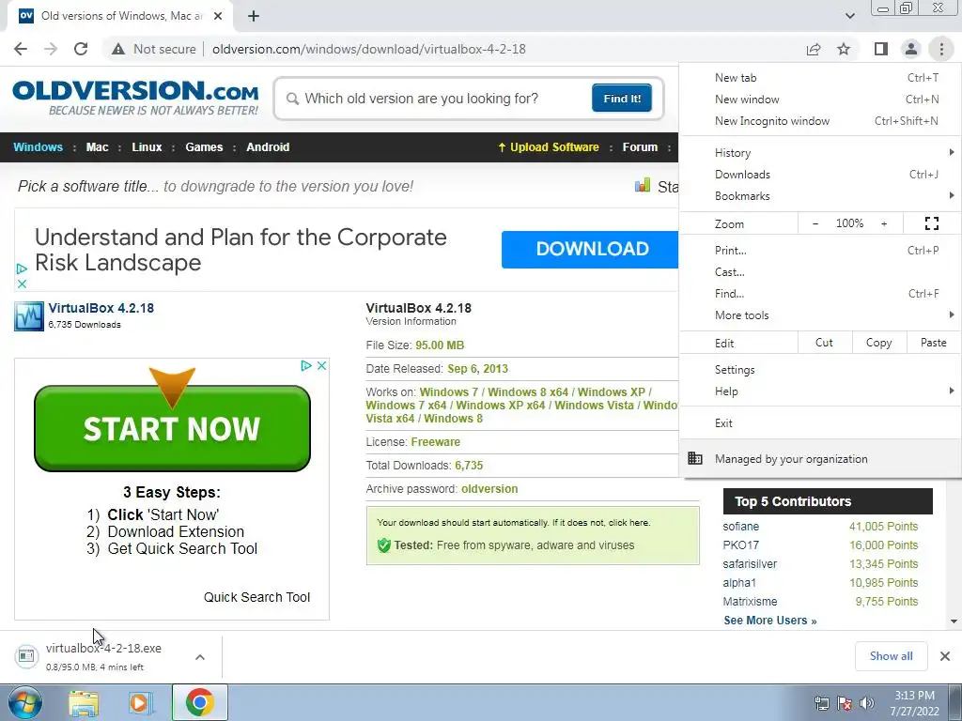Image resolution: width=962 pixels, height=721 pixels.
Task: Close the Start Now ad with X
Action: coord(321,366)
